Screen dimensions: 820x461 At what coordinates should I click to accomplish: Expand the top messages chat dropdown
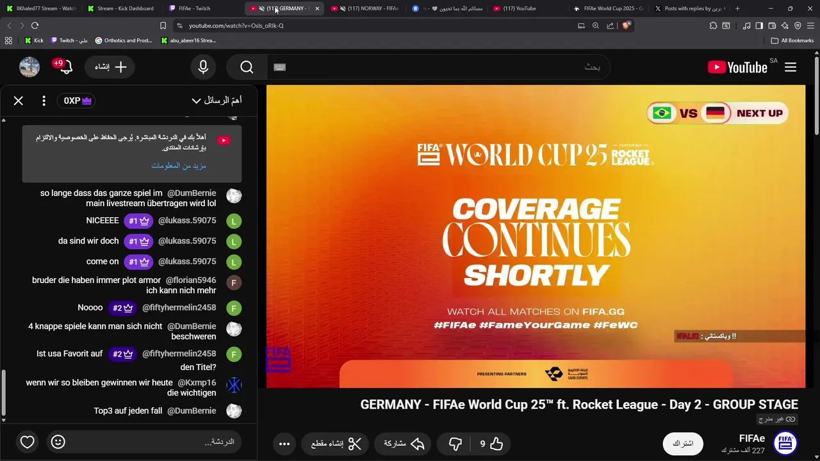click(217, 101)
